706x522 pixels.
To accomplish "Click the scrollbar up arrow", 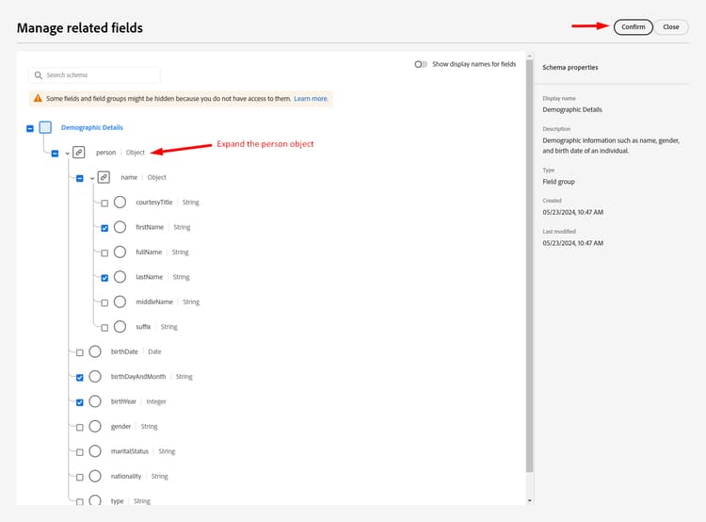I will 529,57.
